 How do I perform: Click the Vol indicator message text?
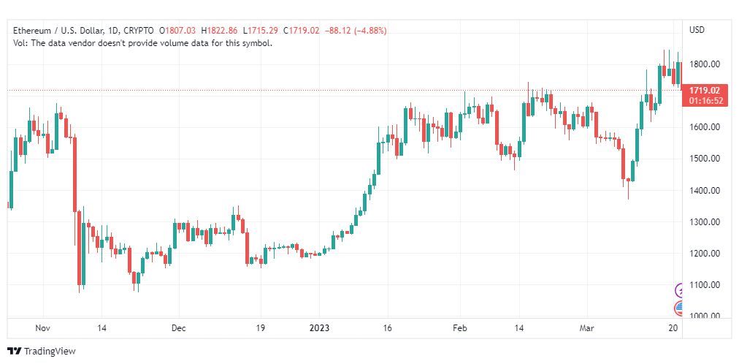[x=143, y=43]
